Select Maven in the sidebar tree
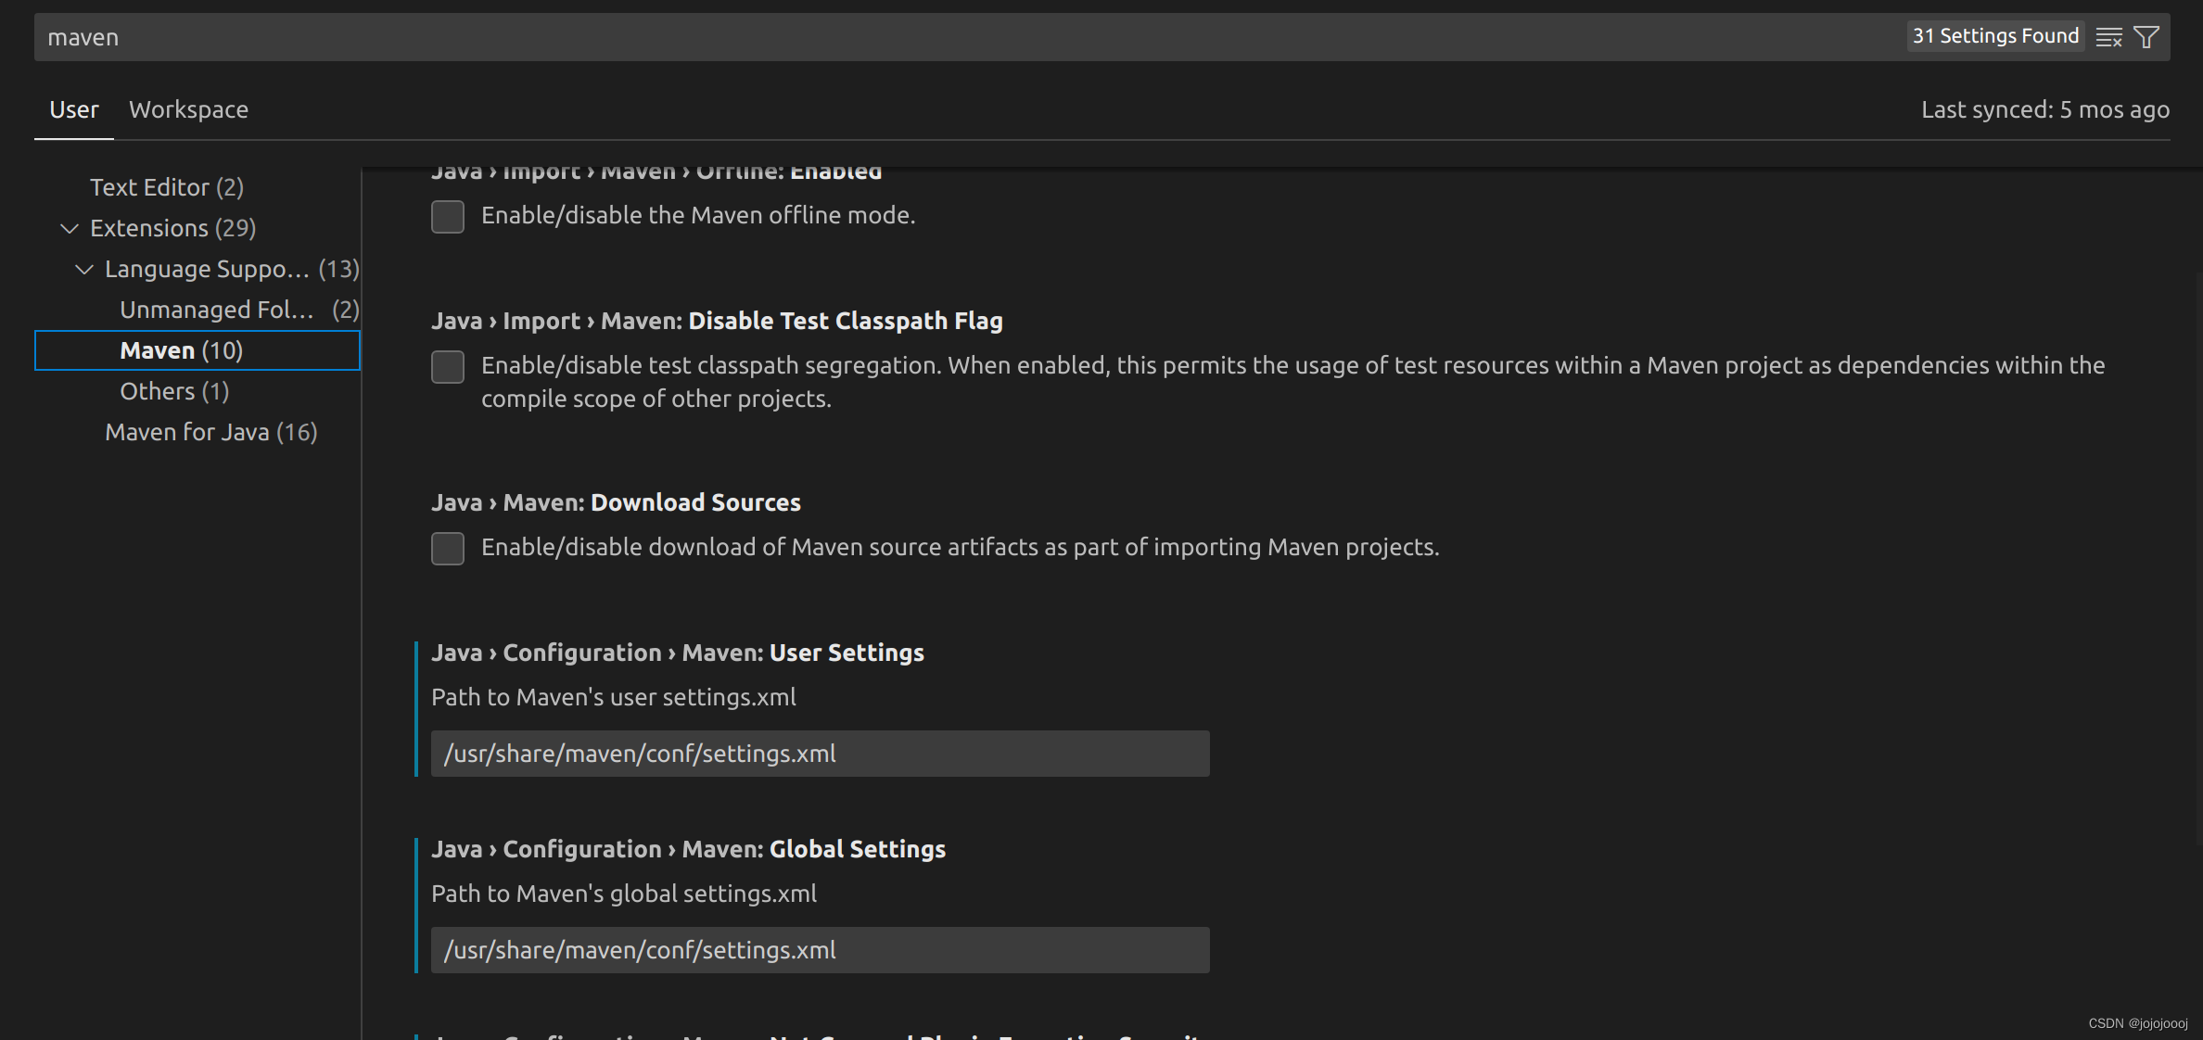The width and height of the screenshot is (2203, 1040). pos(181,349)
